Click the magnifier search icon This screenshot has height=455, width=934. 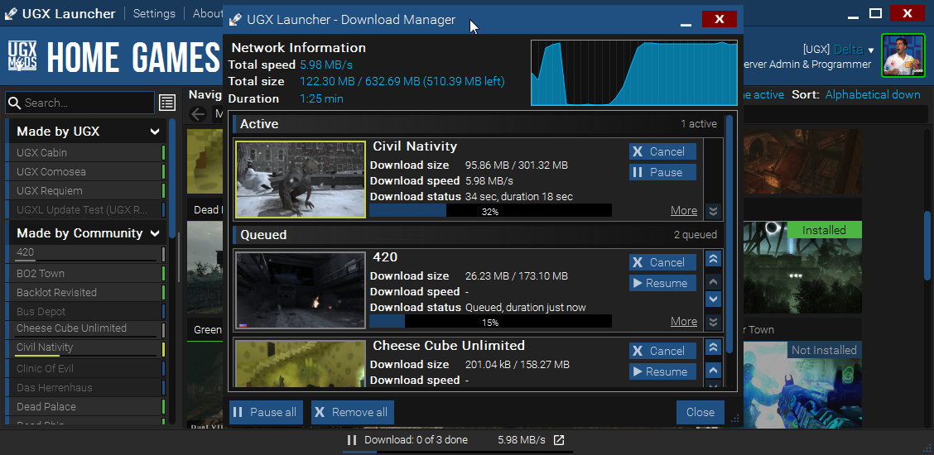tap(14, 103)
